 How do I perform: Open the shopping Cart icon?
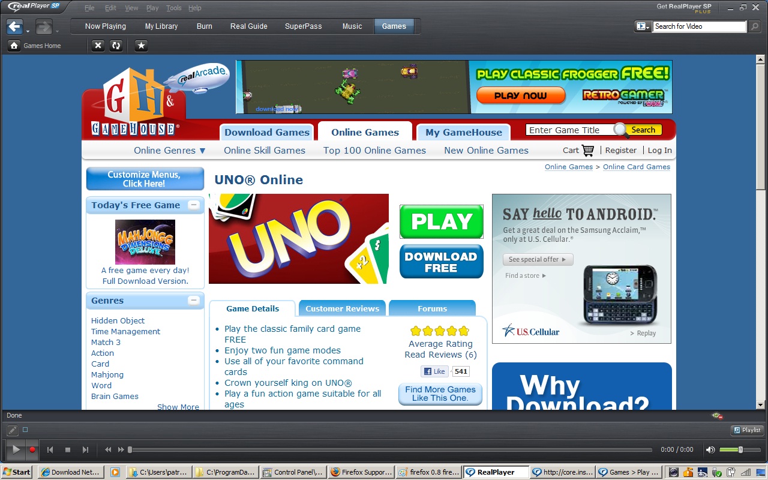pyautogui.click(x=587, y=150)
